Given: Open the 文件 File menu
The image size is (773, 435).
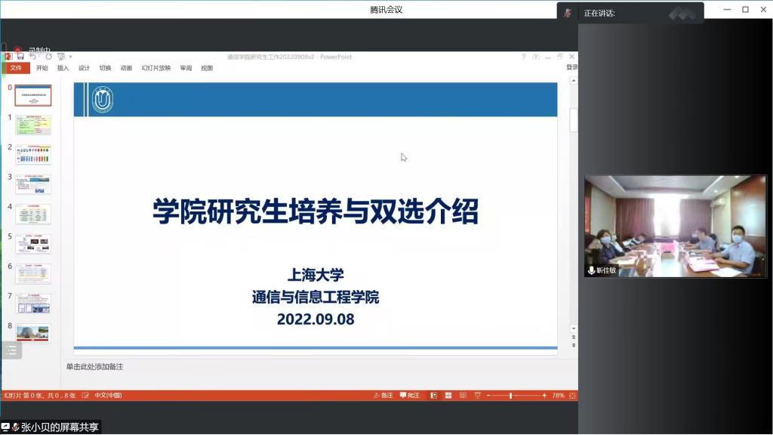Looking at the screenshot, I should click(x=16, y=68).
